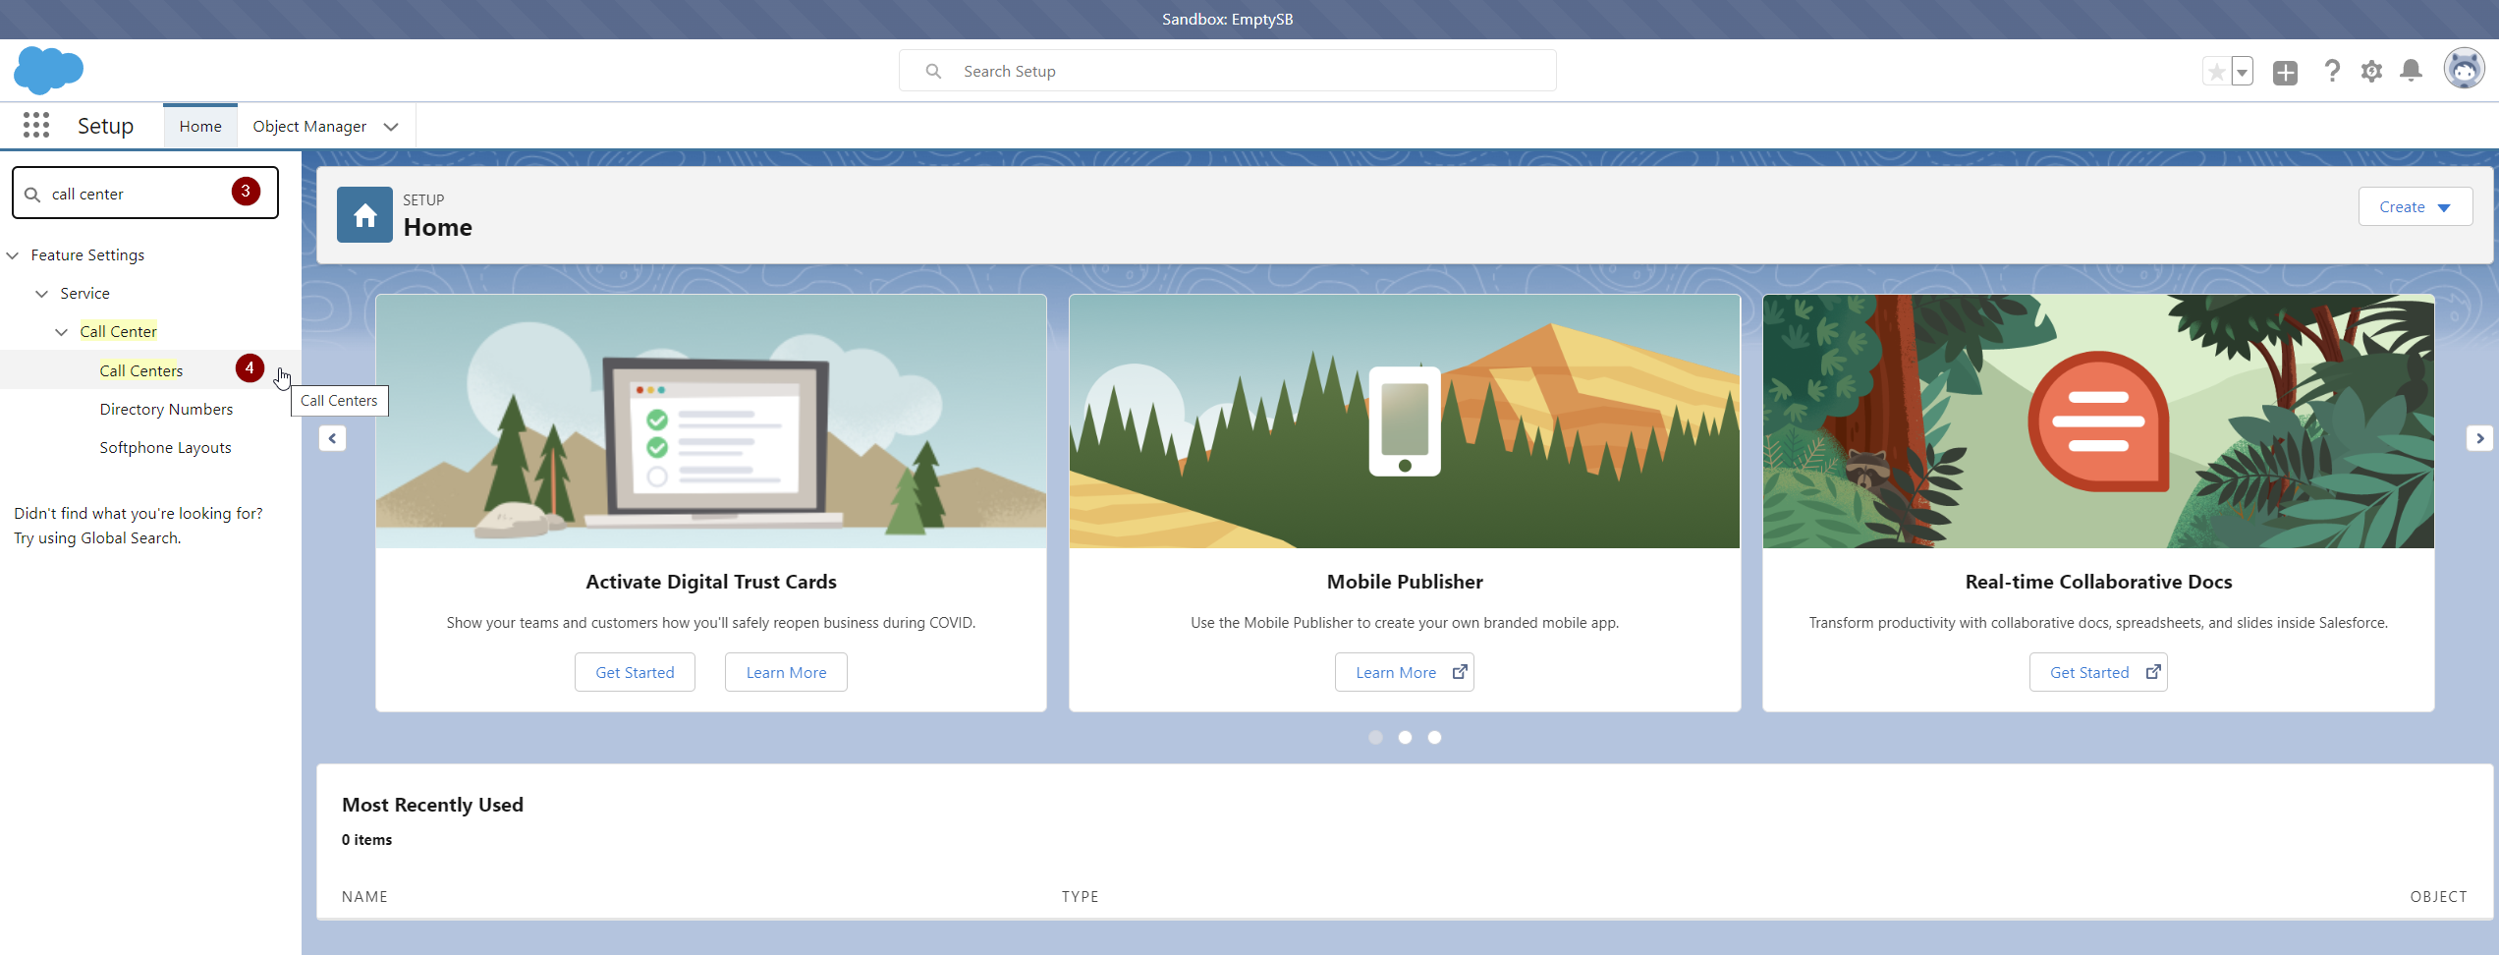
Task: Collapse the Service tree node
Action: (41, 294)
